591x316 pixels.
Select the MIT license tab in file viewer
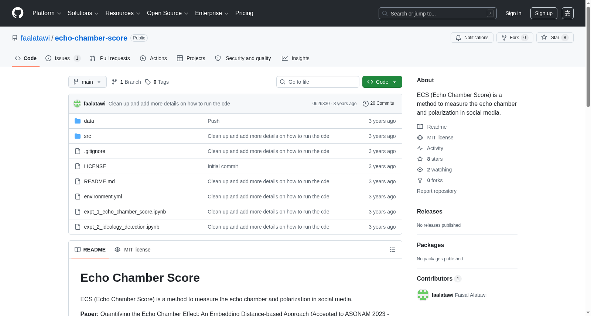[133, 250]
